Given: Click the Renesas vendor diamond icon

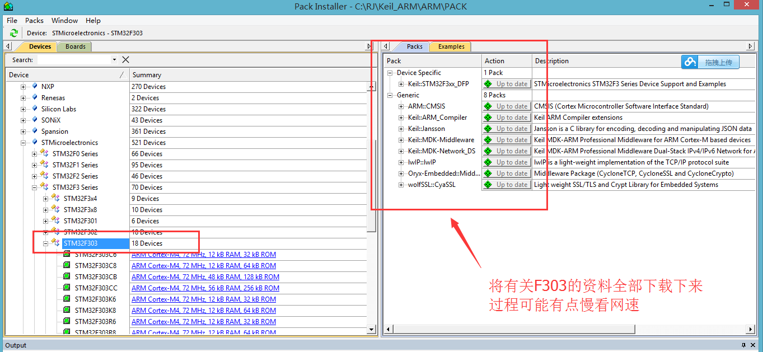Looking at the screenshot, I should [35, 97].
